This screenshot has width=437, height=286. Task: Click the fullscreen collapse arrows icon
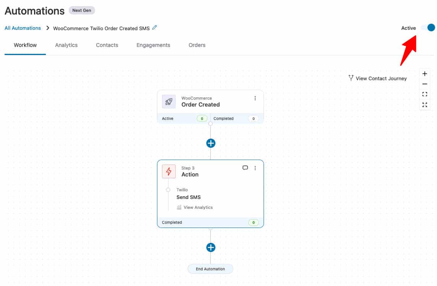coord(424,105)
